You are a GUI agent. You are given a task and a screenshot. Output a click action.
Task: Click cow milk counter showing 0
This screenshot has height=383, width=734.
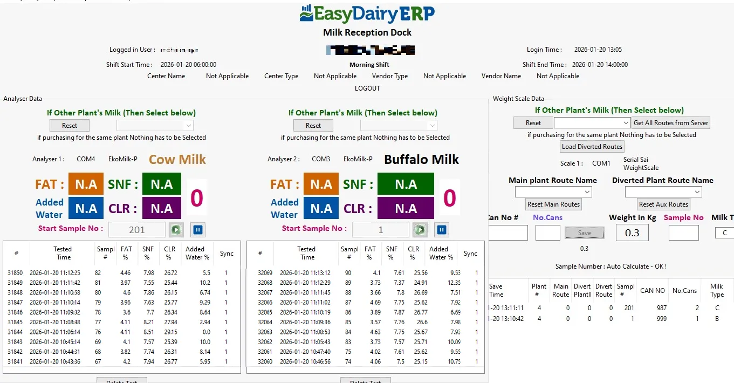pyautogui.click(x=197, y=198)
